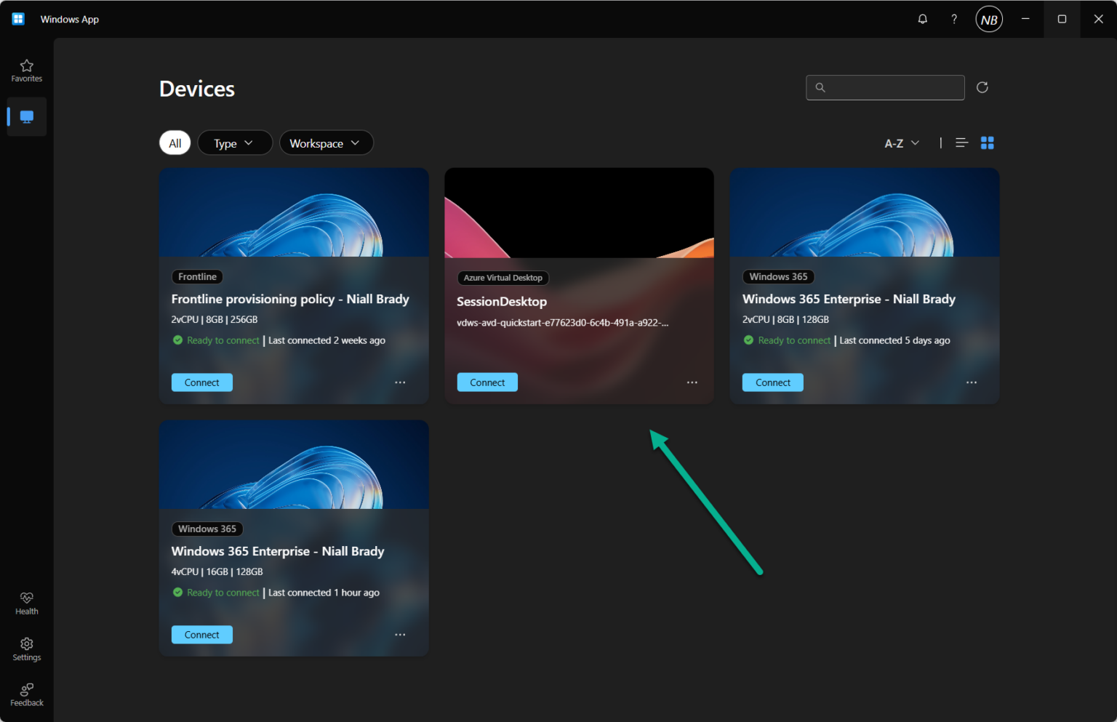Open the Type filter dropdown
The width and height of the screenshot is (1117, 722).
point(234,143)
